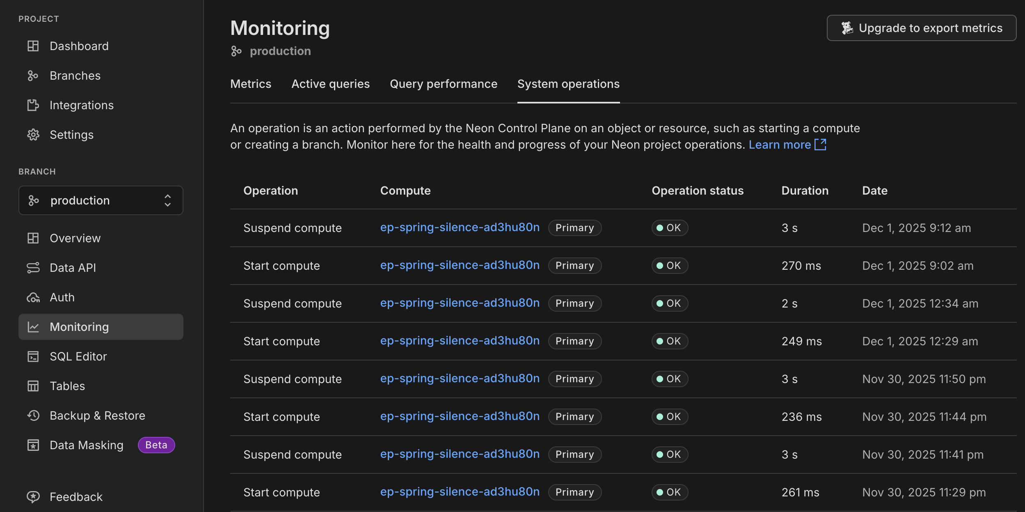Open compute link for Dec 1 9:12 am operation
The width and height of the screenshot is (1025, 512).
(x=460, y=227)
